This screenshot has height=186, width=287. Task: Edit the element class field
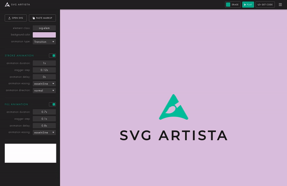click(44, 28)
